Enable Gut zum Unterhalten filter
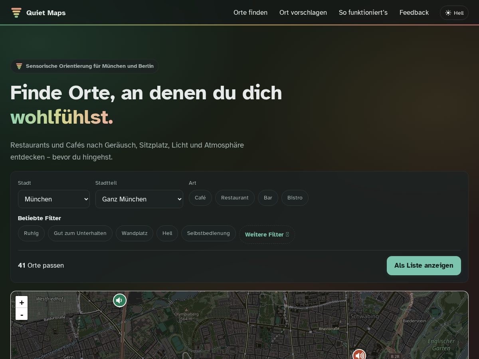 80,233
